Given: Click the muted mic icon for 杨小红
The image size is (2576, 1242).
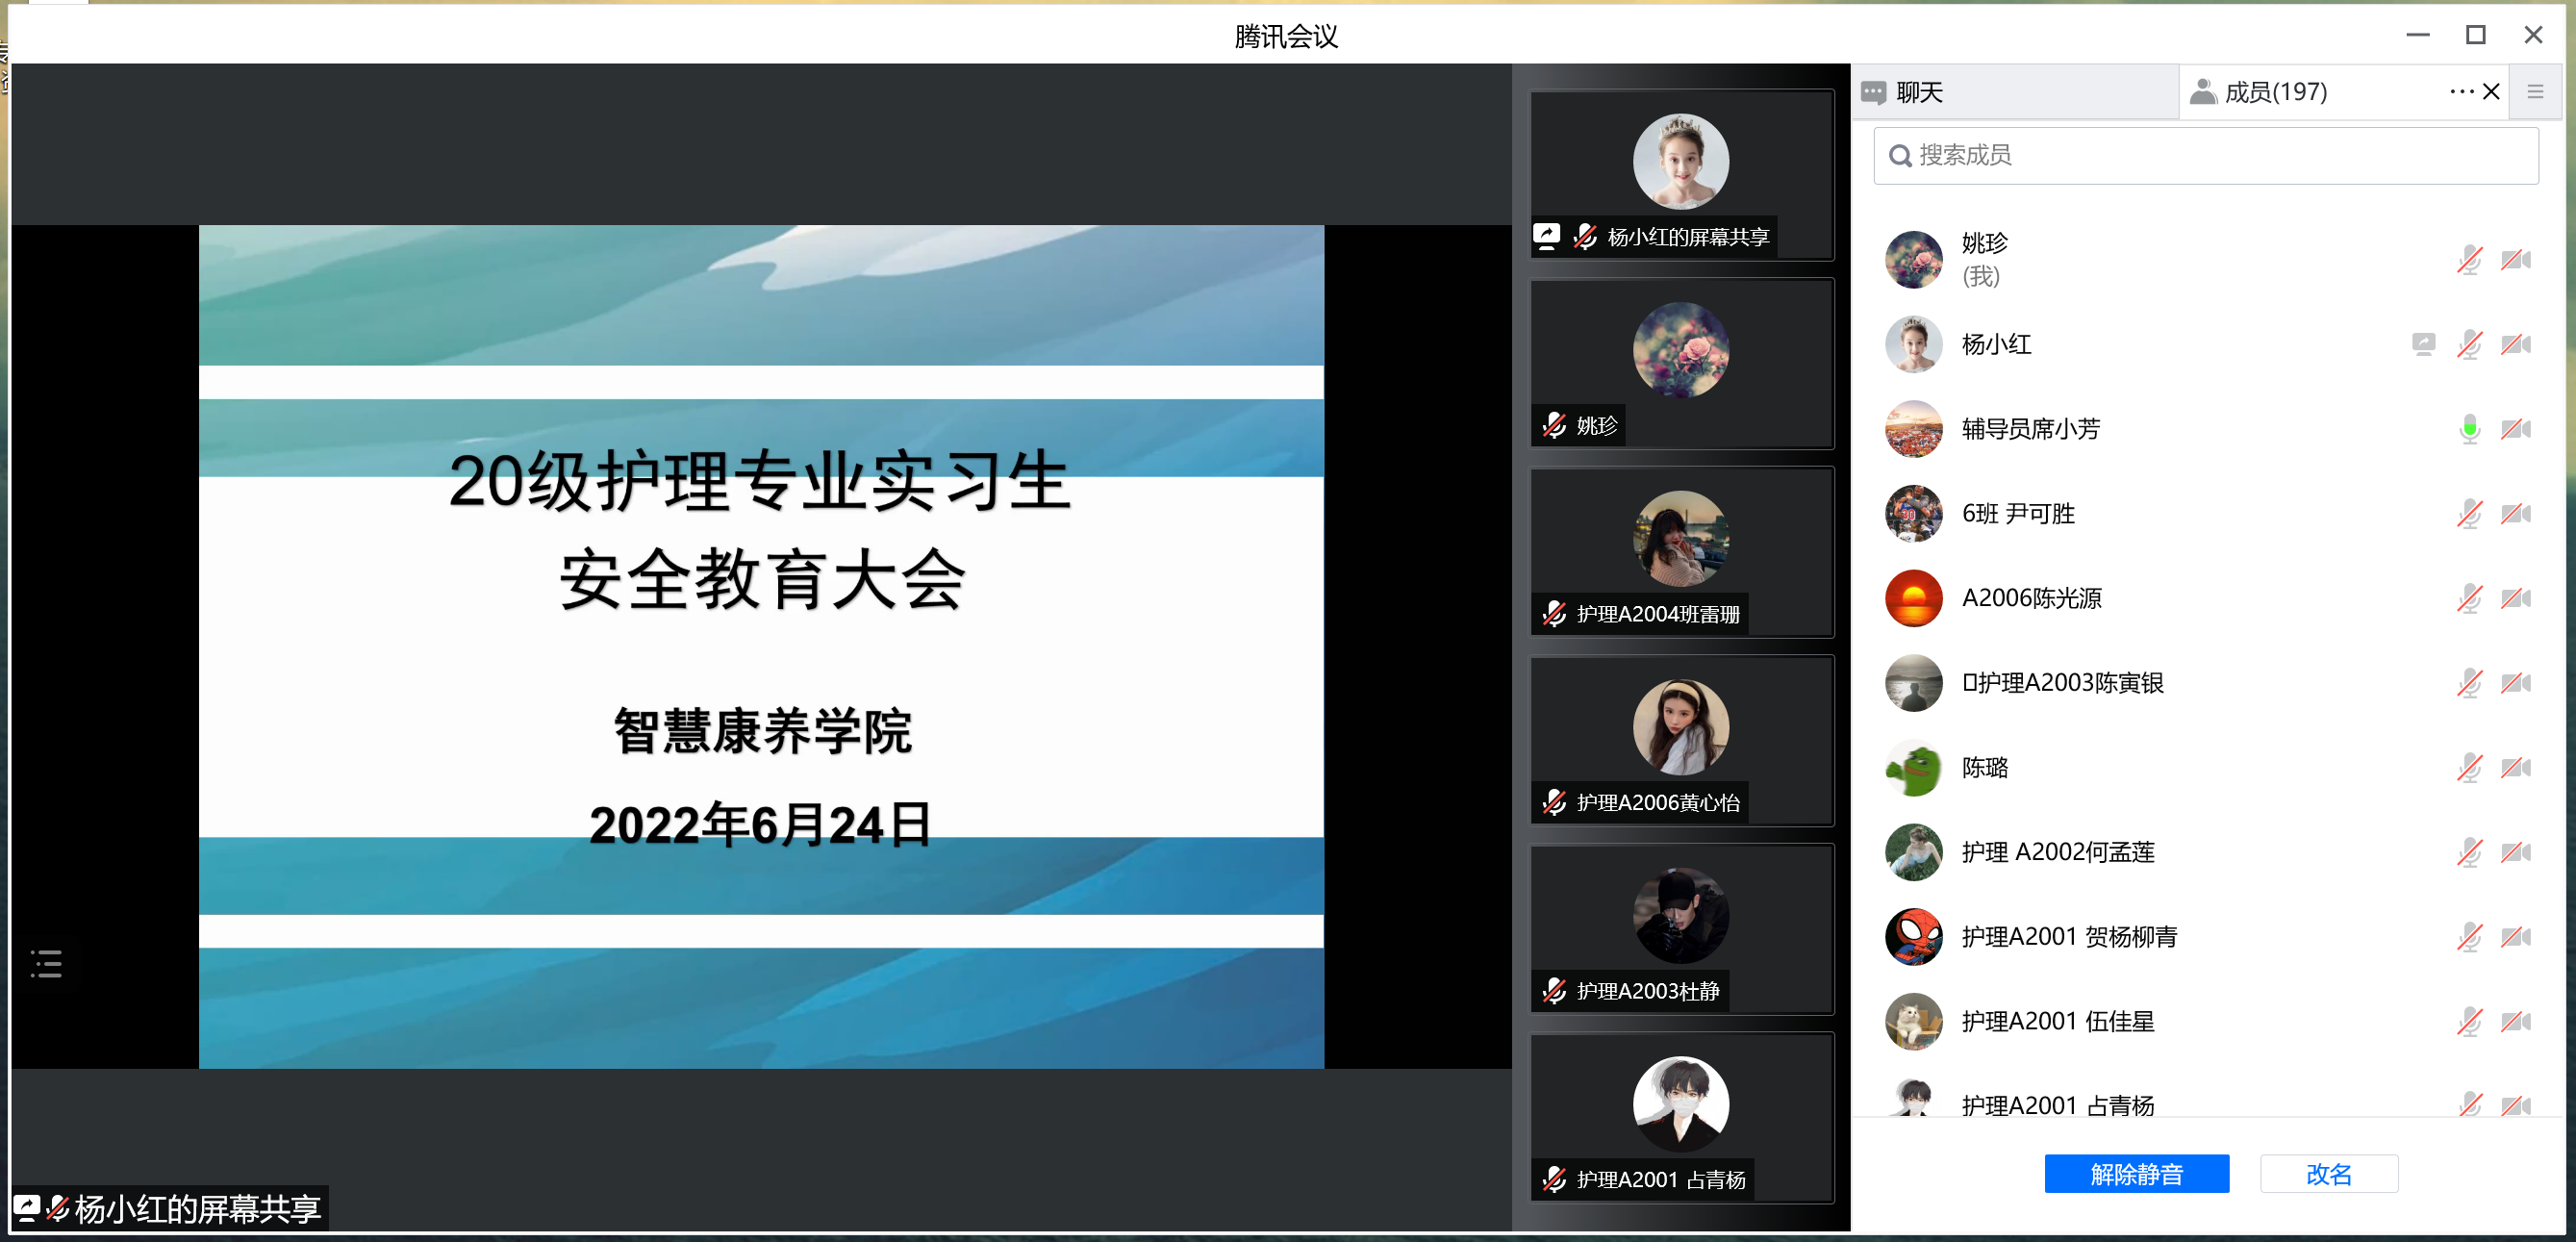Looking at the screenshot, I should [x=2469, y=344].
